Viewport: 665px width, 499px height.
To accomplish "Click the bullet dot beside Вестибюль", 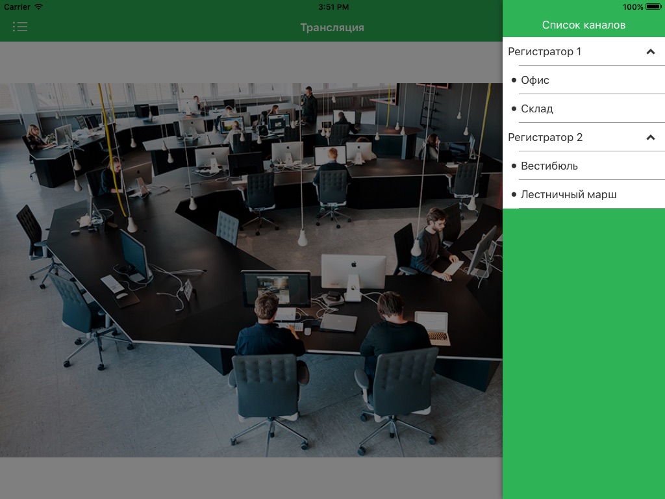I will coord(514,166).
